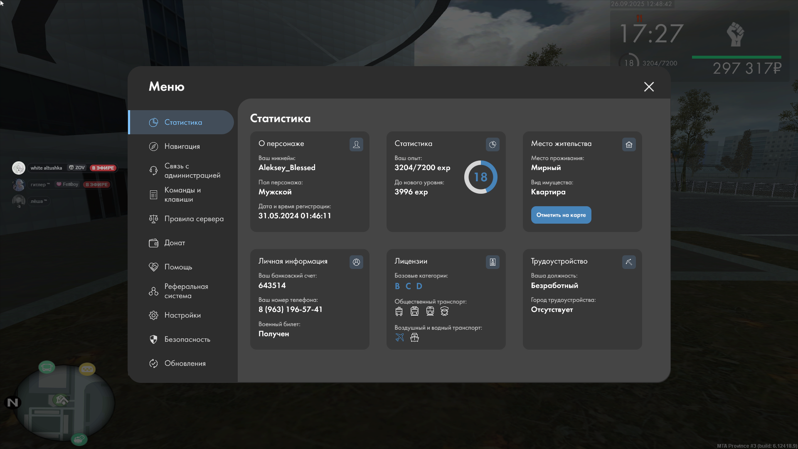Click the hammer icon in Трудоустройство card
Screen dimensions: 798x449
coord(629,262)
